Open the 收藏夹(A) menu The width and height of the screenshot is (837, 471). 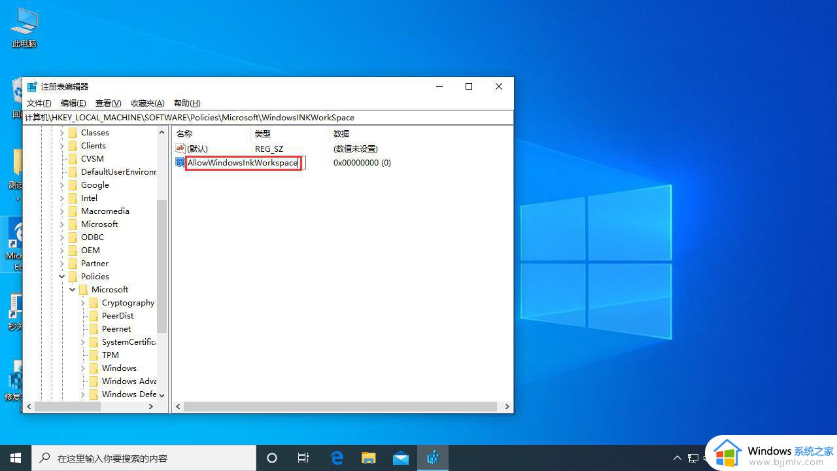[147, 103]
